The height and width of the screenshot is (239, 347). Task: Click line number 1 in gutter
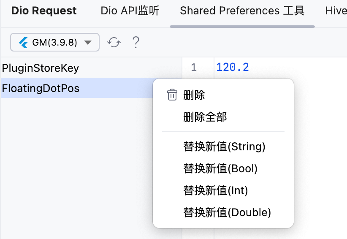coord(194,67)
